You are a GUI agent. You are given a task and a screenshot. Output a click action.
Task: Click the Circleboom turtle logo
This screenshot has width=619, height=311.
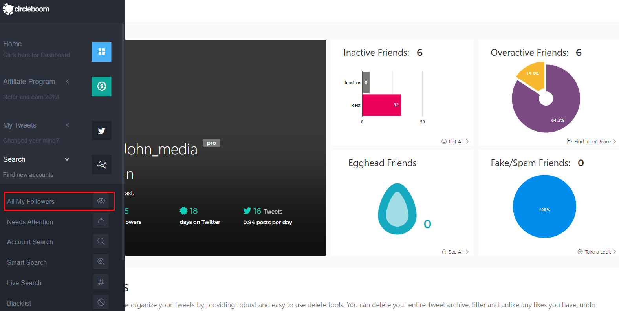coord(8,9)
